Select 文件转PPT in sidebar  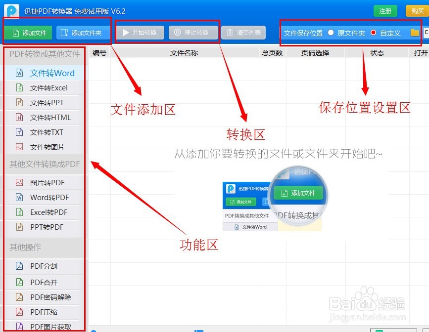tap(45, 102)
